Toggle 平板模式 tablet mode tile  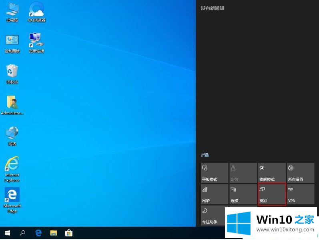tap(215, 173)
